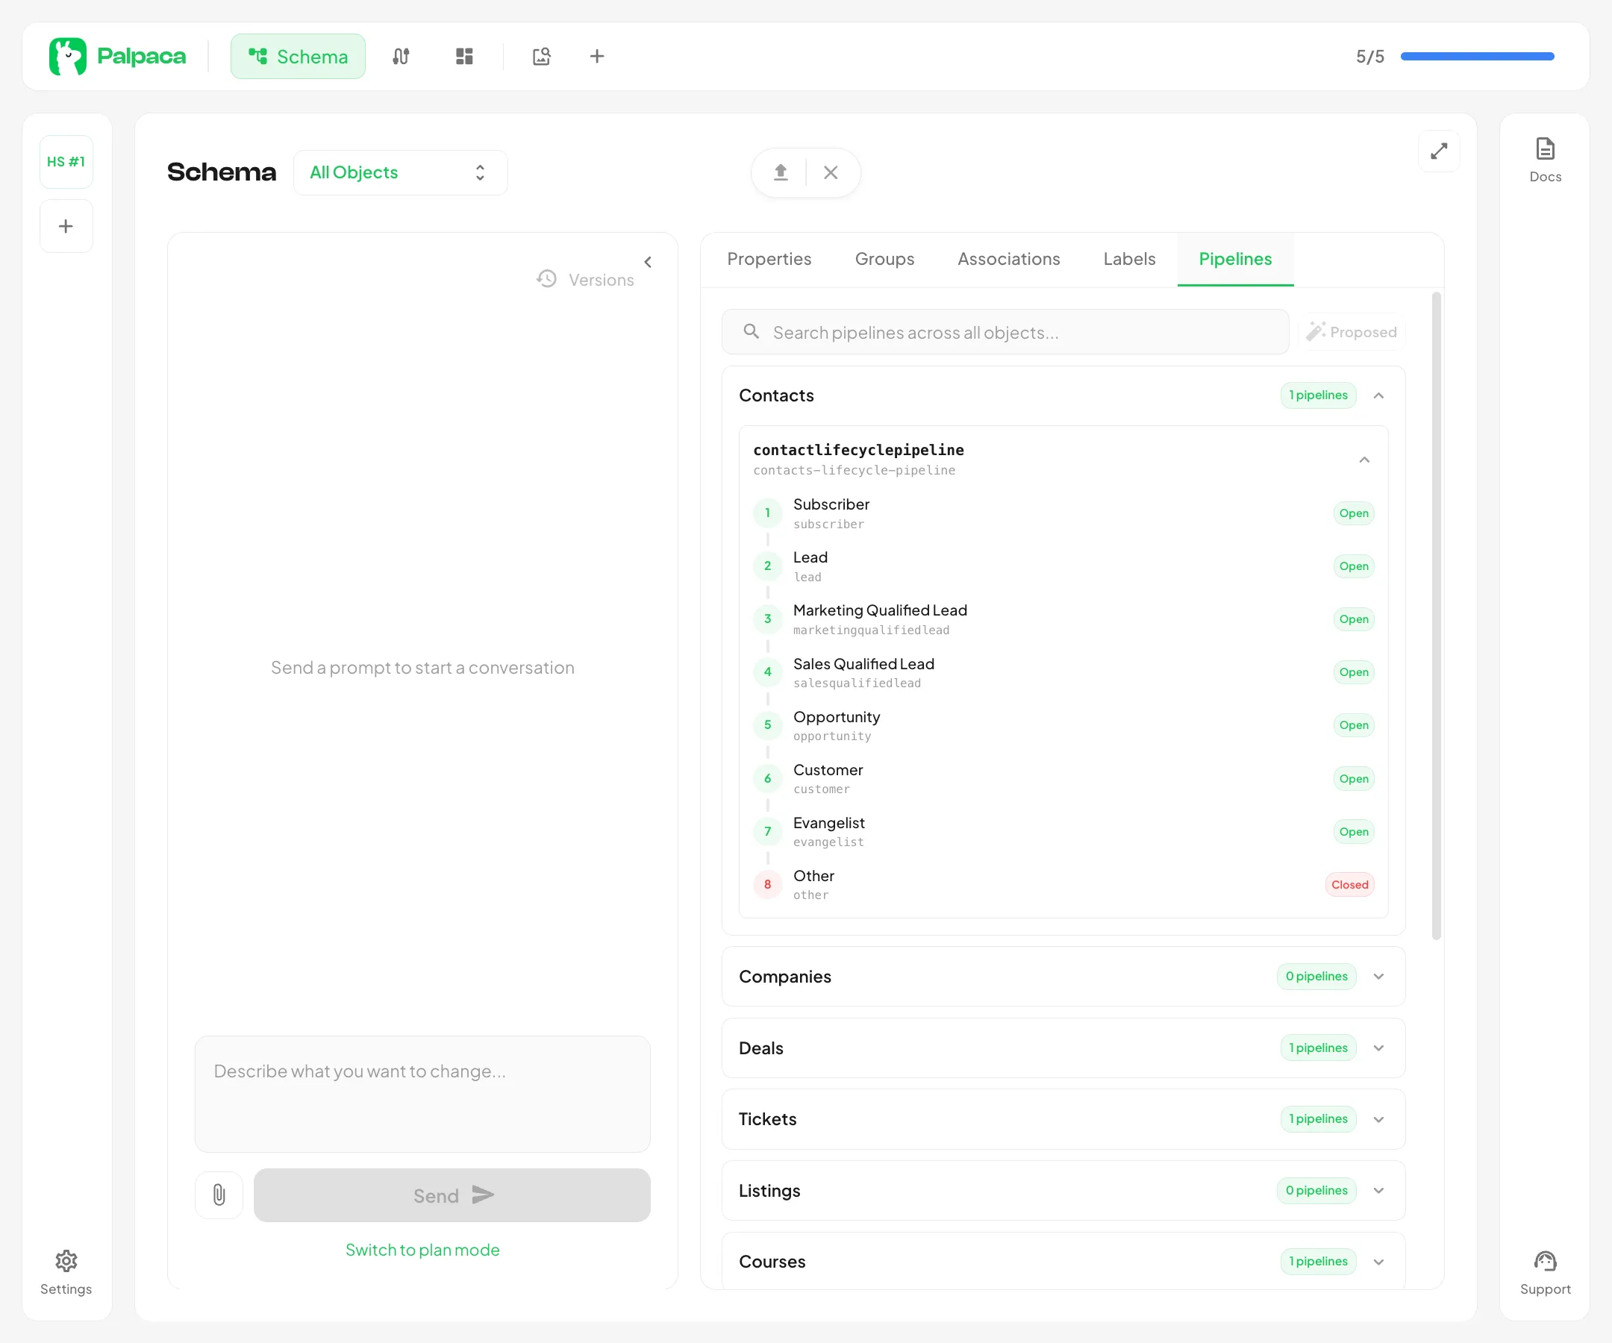This screenshot has height=1343, width=1612.
Task: Expand the Tickets pipelines section
Action: click(1378, 1119)
